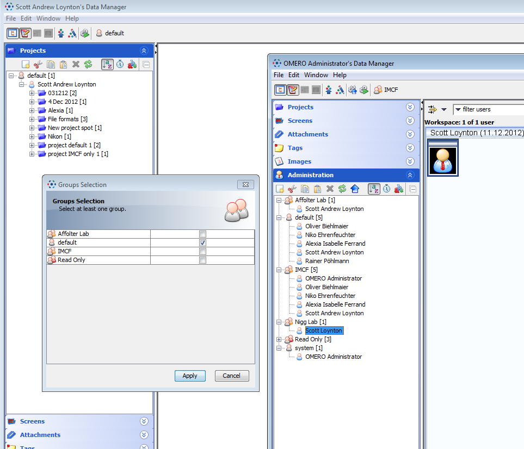
Task: Check the Affolter Lab group checkbox
Action: 202,234
